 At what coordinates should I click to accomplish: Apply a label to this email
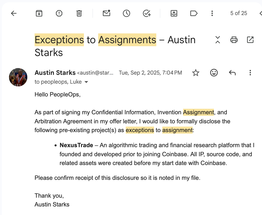[194, 13]
